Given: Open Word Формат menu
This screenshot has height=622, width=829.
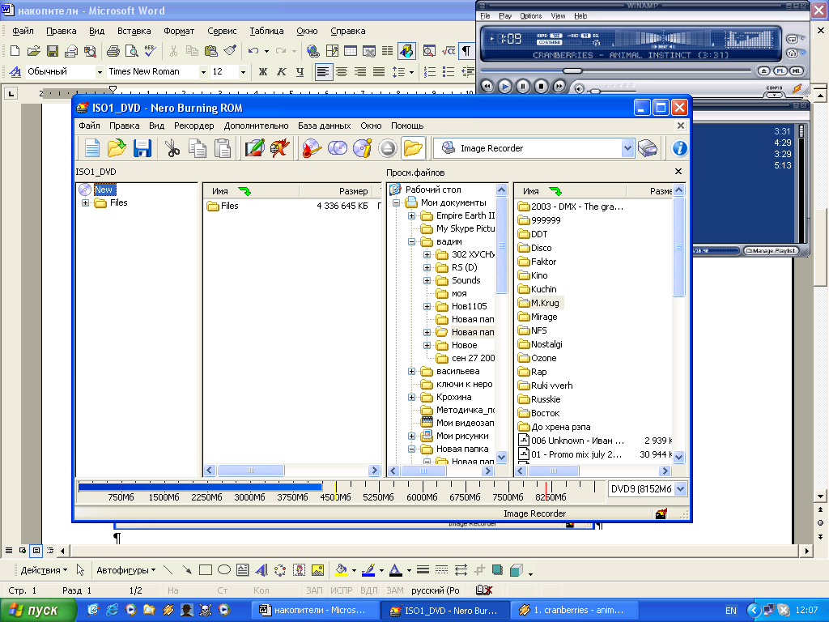Looking at the screenshot, I should [x=179, y=32].
